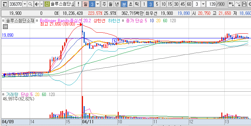Click the 139 bar count field
This screenshot has width=251, height=126.
211,4
